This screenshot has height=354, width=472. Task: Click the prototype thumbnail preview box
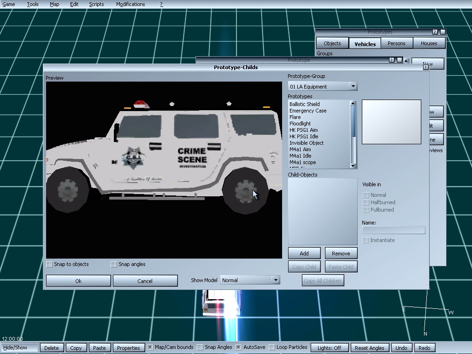point(391,122)
